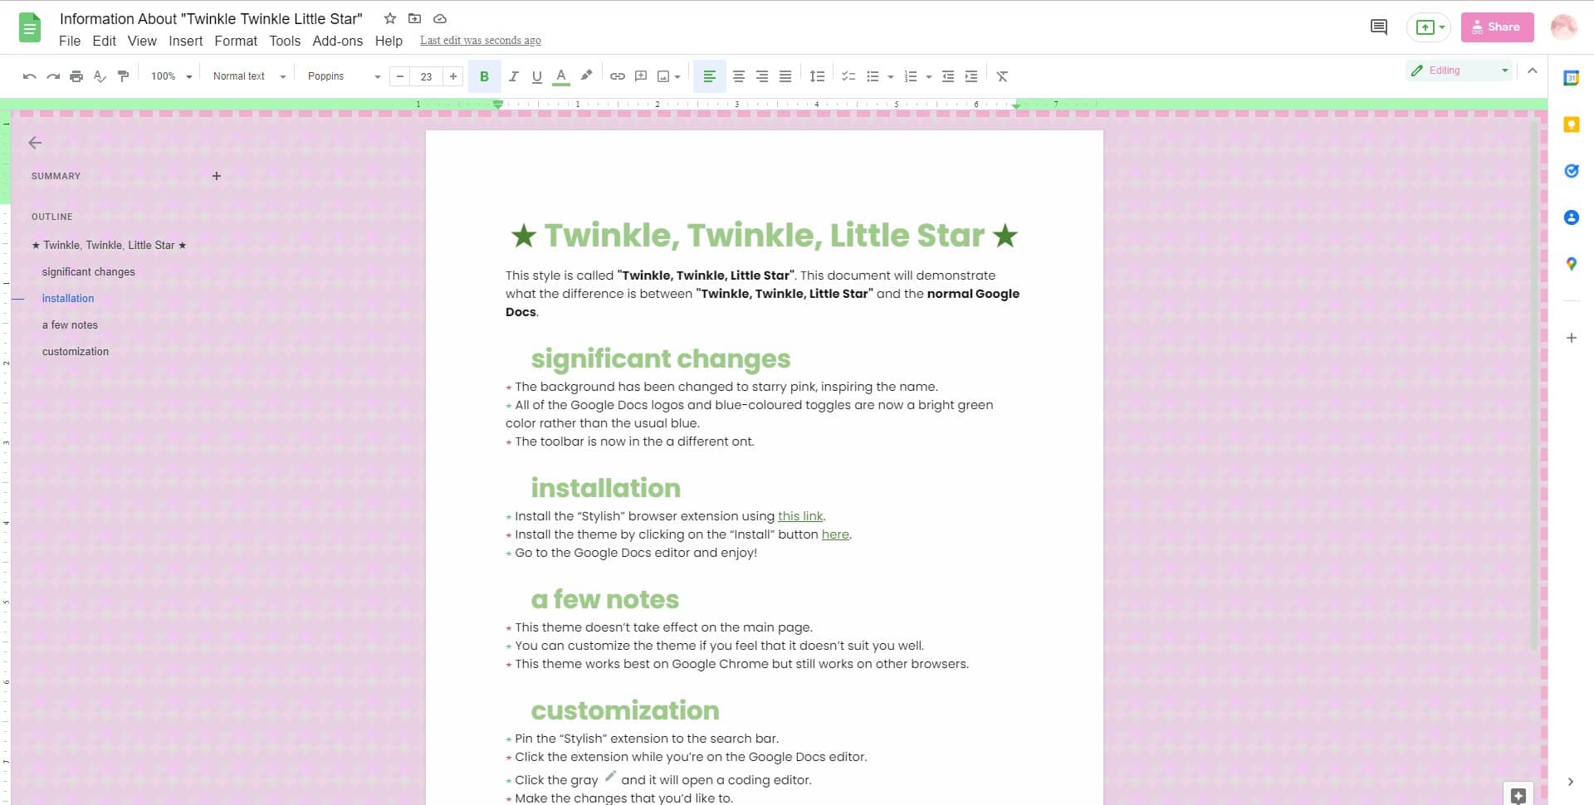Collapse the toolbar with the chevron toggle
Viewport: 1594px width, 805px height.
(x=1532, y=71)
